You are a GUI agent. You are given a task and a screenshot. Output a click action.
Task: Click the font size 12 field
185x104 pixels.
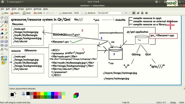(x=126, y=13)
